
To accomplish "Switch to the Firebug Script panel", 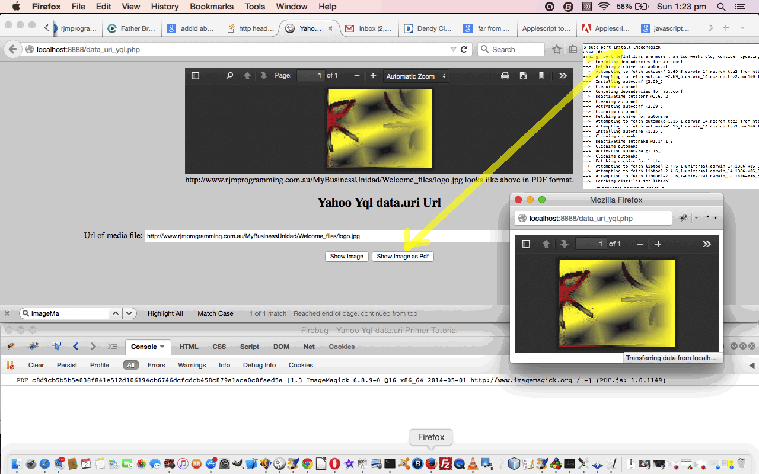I will (x=250, y=347).
